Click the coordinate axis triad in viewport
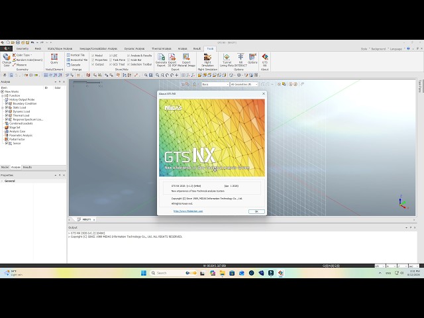424x318 pixels. pyautogui.click(x=402, y=201)
